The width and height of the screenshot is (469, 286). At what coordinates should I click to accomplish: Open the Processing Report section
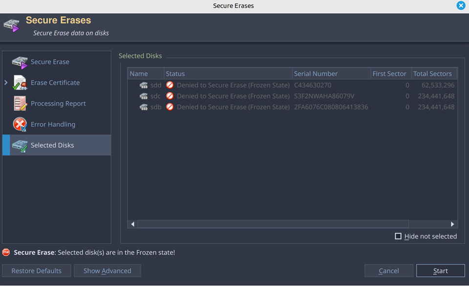point(58,104)
